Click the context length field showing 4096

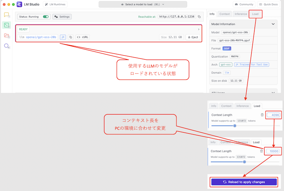tap(273, 115)
